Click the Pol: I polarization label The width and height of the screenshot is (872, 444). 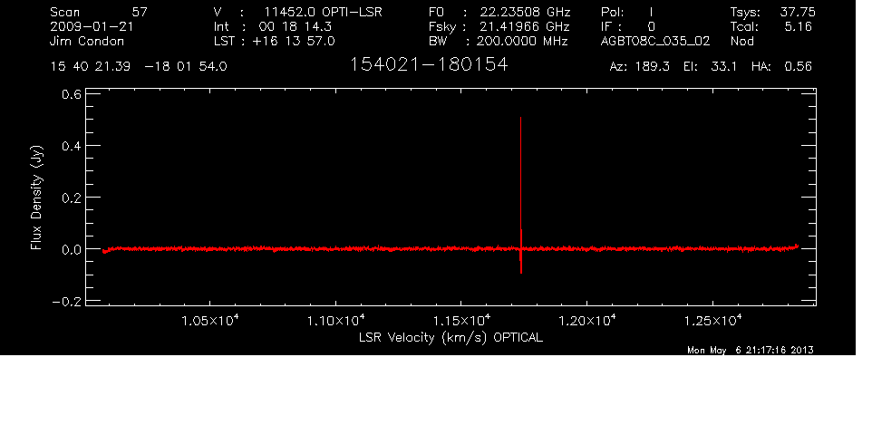pos(627,12)
